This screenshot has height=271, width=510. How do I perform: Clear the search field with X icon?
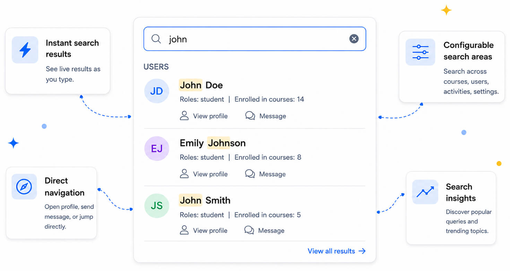(354, 39)
